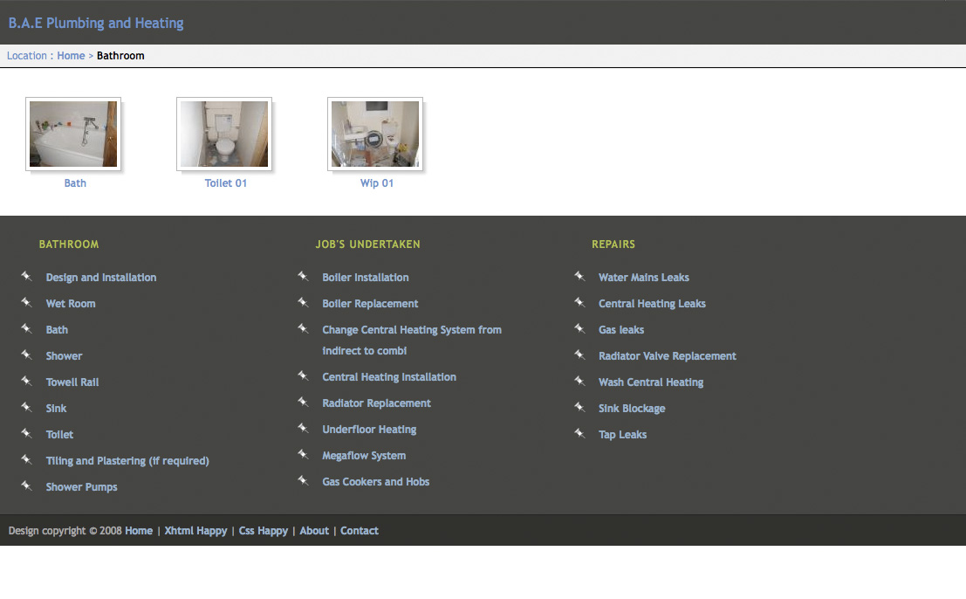Image resolution: width=966 pixels, height=599 pixels.
Task: Click the pin icon beside Wet Room
Action: point(26,302)
